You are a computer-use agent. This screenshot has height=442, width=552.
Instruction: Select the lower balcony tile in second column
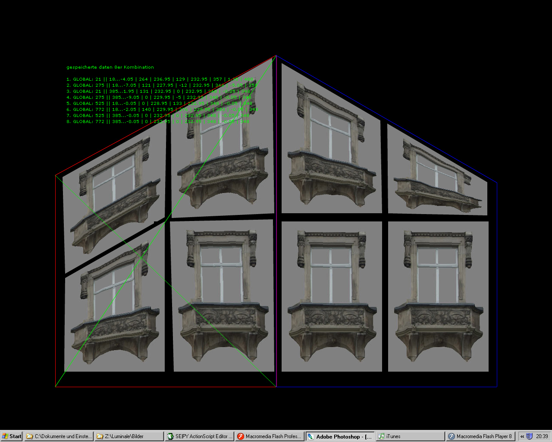[223, 296]
